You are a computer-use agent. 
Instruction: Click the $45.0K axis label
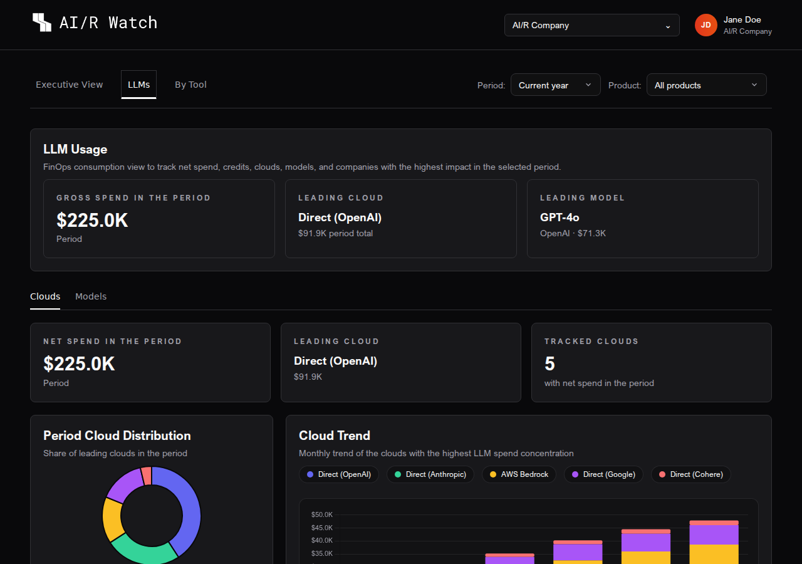point(322,528)
